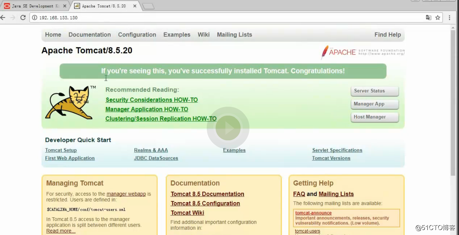
Task: Open Mailing Lists link in Getting Help
Action: click(x=336, y=194)
